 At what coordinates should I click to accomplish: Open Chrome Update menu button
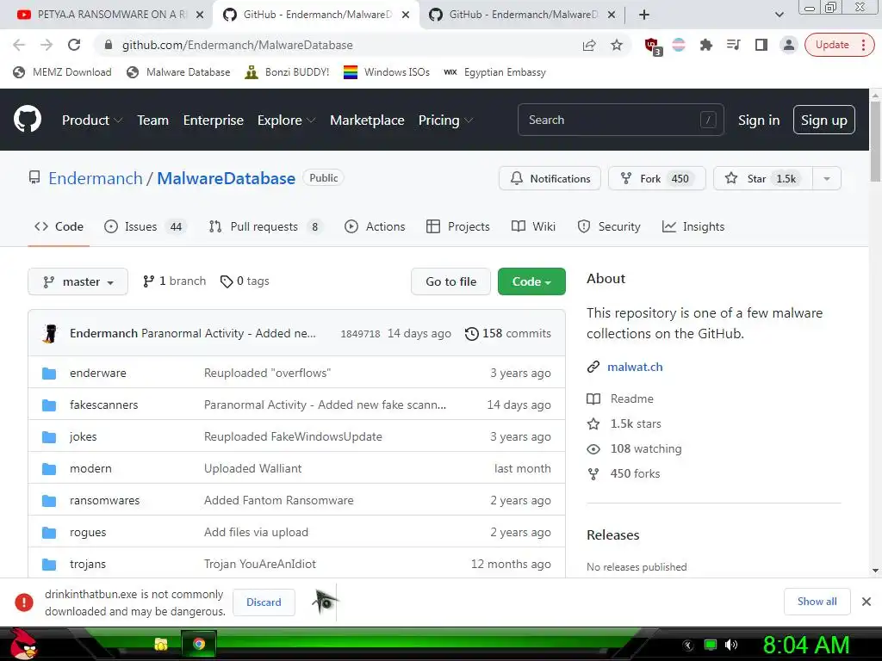tap(839, 45)
